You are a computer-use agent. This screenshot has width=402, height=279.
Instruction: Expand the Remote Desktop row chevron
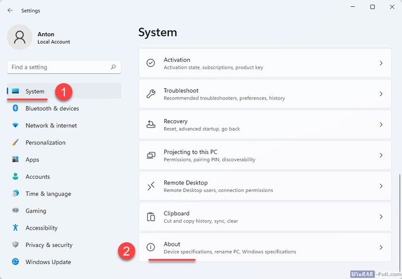pos(381,186)
